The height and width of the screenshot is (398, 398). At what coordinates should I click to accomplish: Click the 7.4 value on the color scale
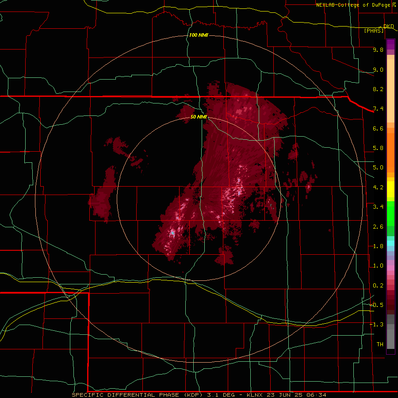(378, 109)
